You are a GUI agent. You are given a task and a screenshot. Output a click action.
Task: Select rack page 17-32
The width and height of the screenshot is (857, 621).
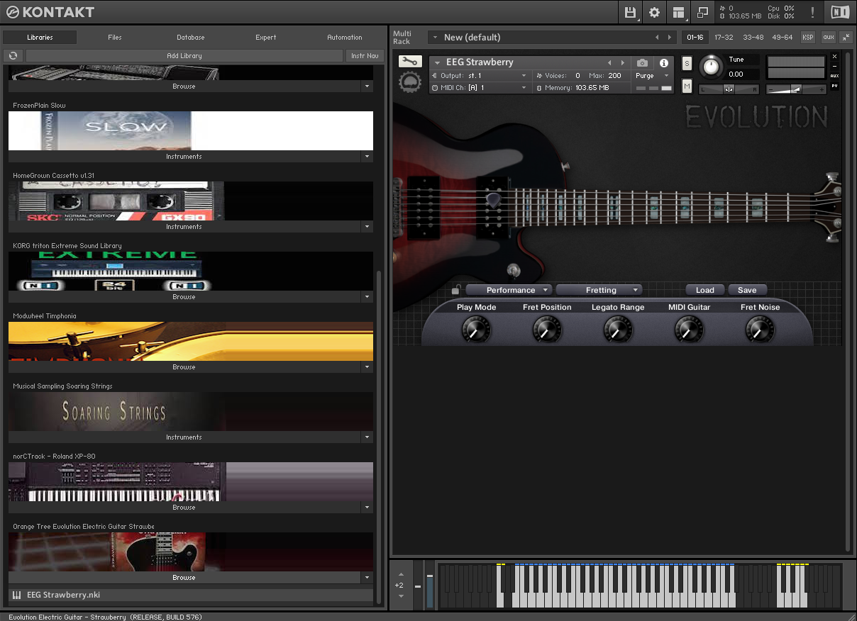(x=724, y=37)
